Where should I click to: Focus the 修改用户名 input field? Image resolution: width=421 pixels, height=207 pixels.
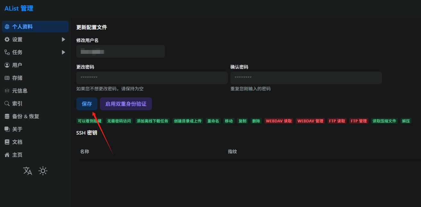(x=120, y=51)
